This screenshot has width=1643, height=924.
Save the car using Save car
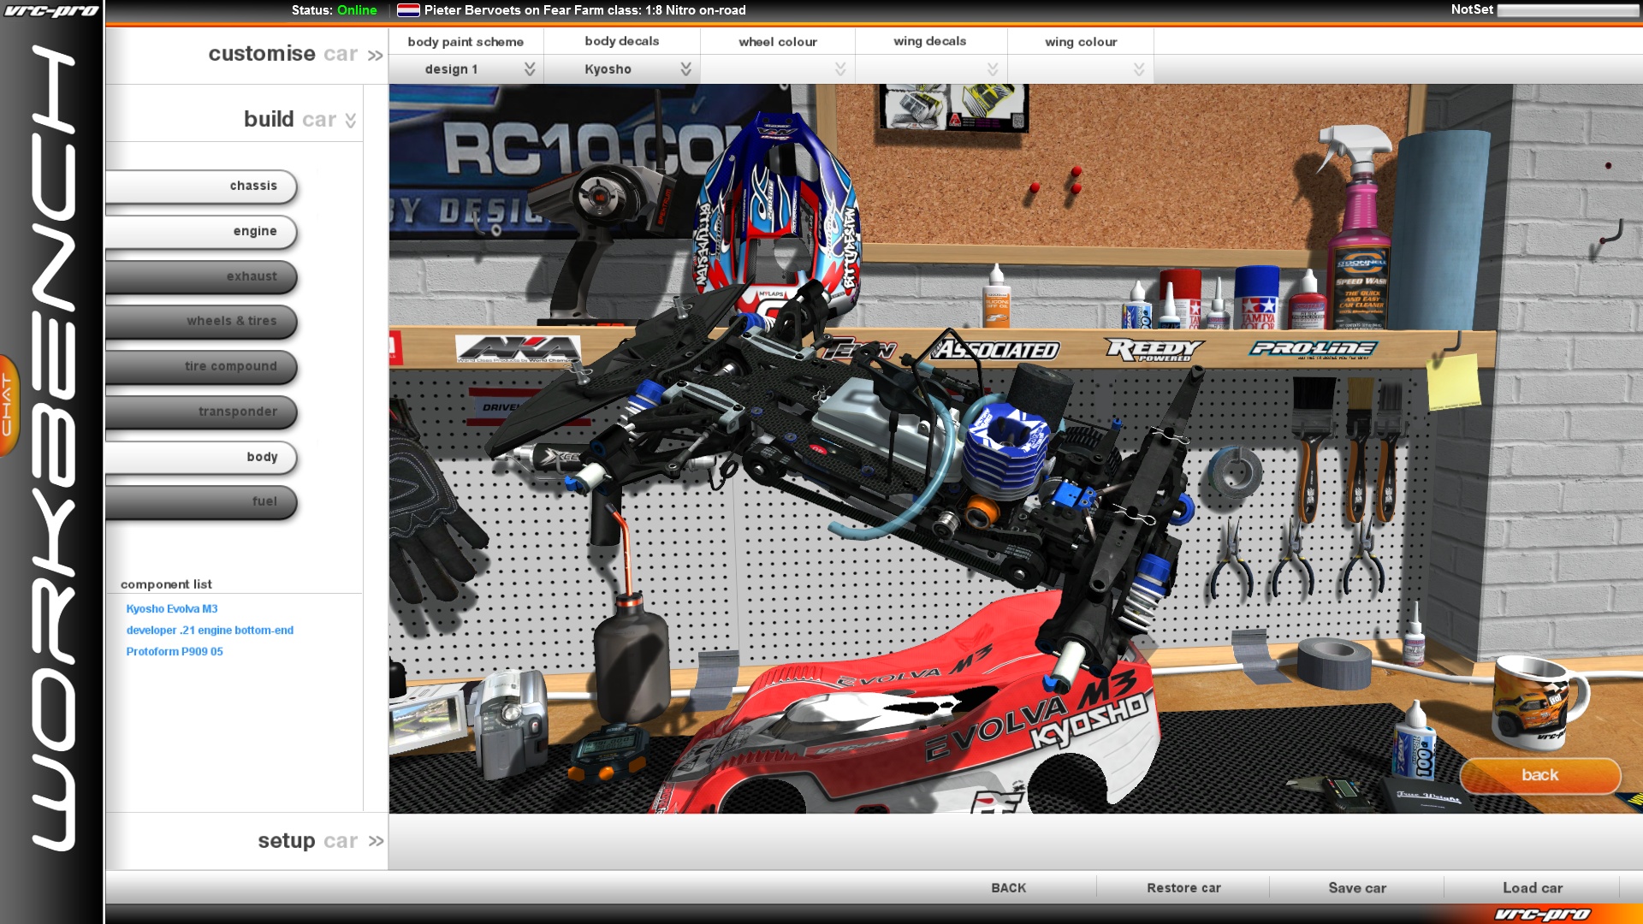1357,888
